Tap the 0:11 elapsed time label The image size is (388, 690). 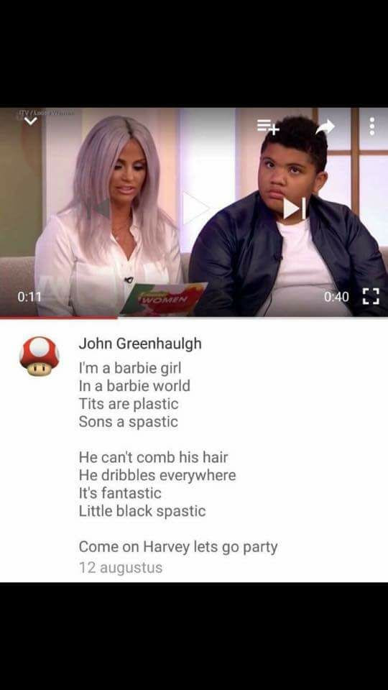click(x=29, y=297)
